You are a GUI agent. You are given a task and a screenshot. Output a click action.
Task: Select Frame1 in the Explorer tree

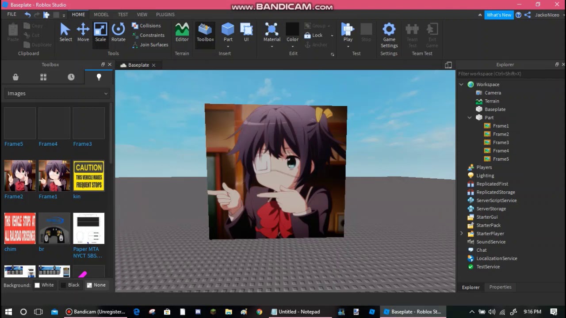click(501, 126)
